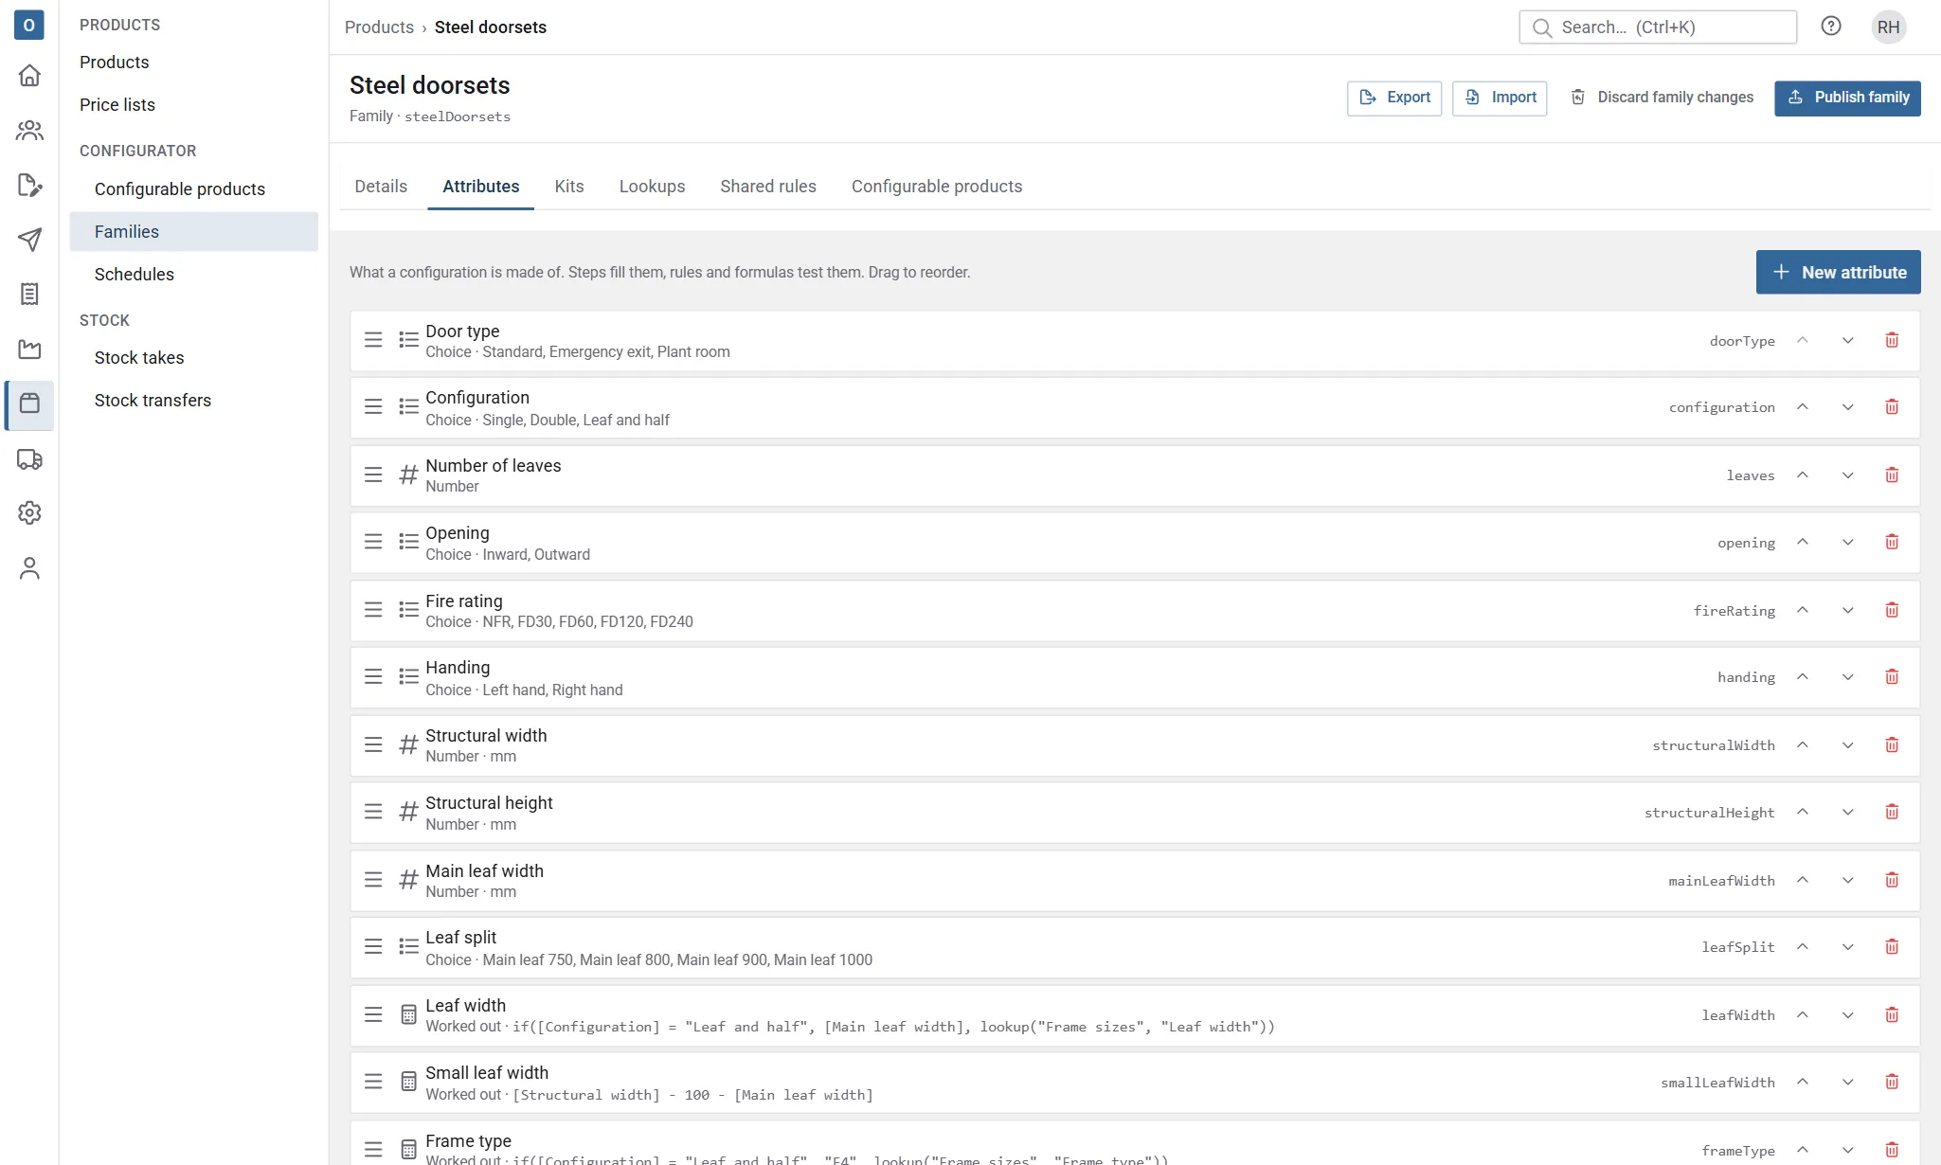Go to Products breadcrumb link
This screenshot has width=1941, height=1165.
click(379, 27)
